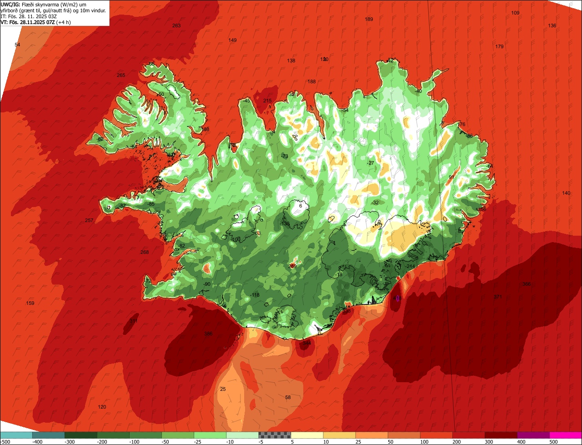Click the map value -214 on the southeast coast
Viewport: 582px width, 445px height.
coord(411,266)
